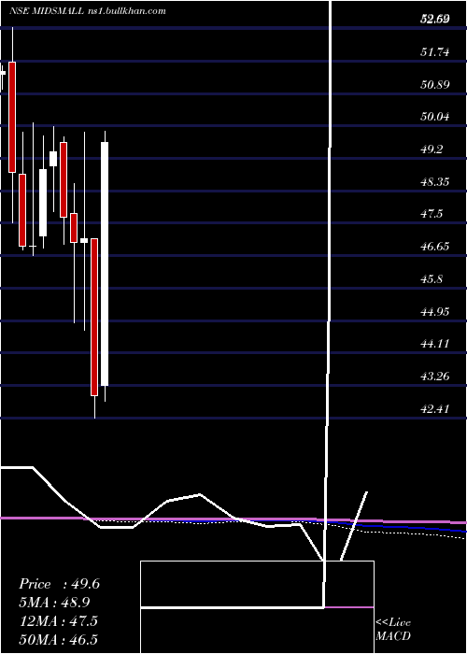This screenshot has height=654, width=467.
Task: Click the long red candlestick reaching the chart low
Action: coord(94,317)
